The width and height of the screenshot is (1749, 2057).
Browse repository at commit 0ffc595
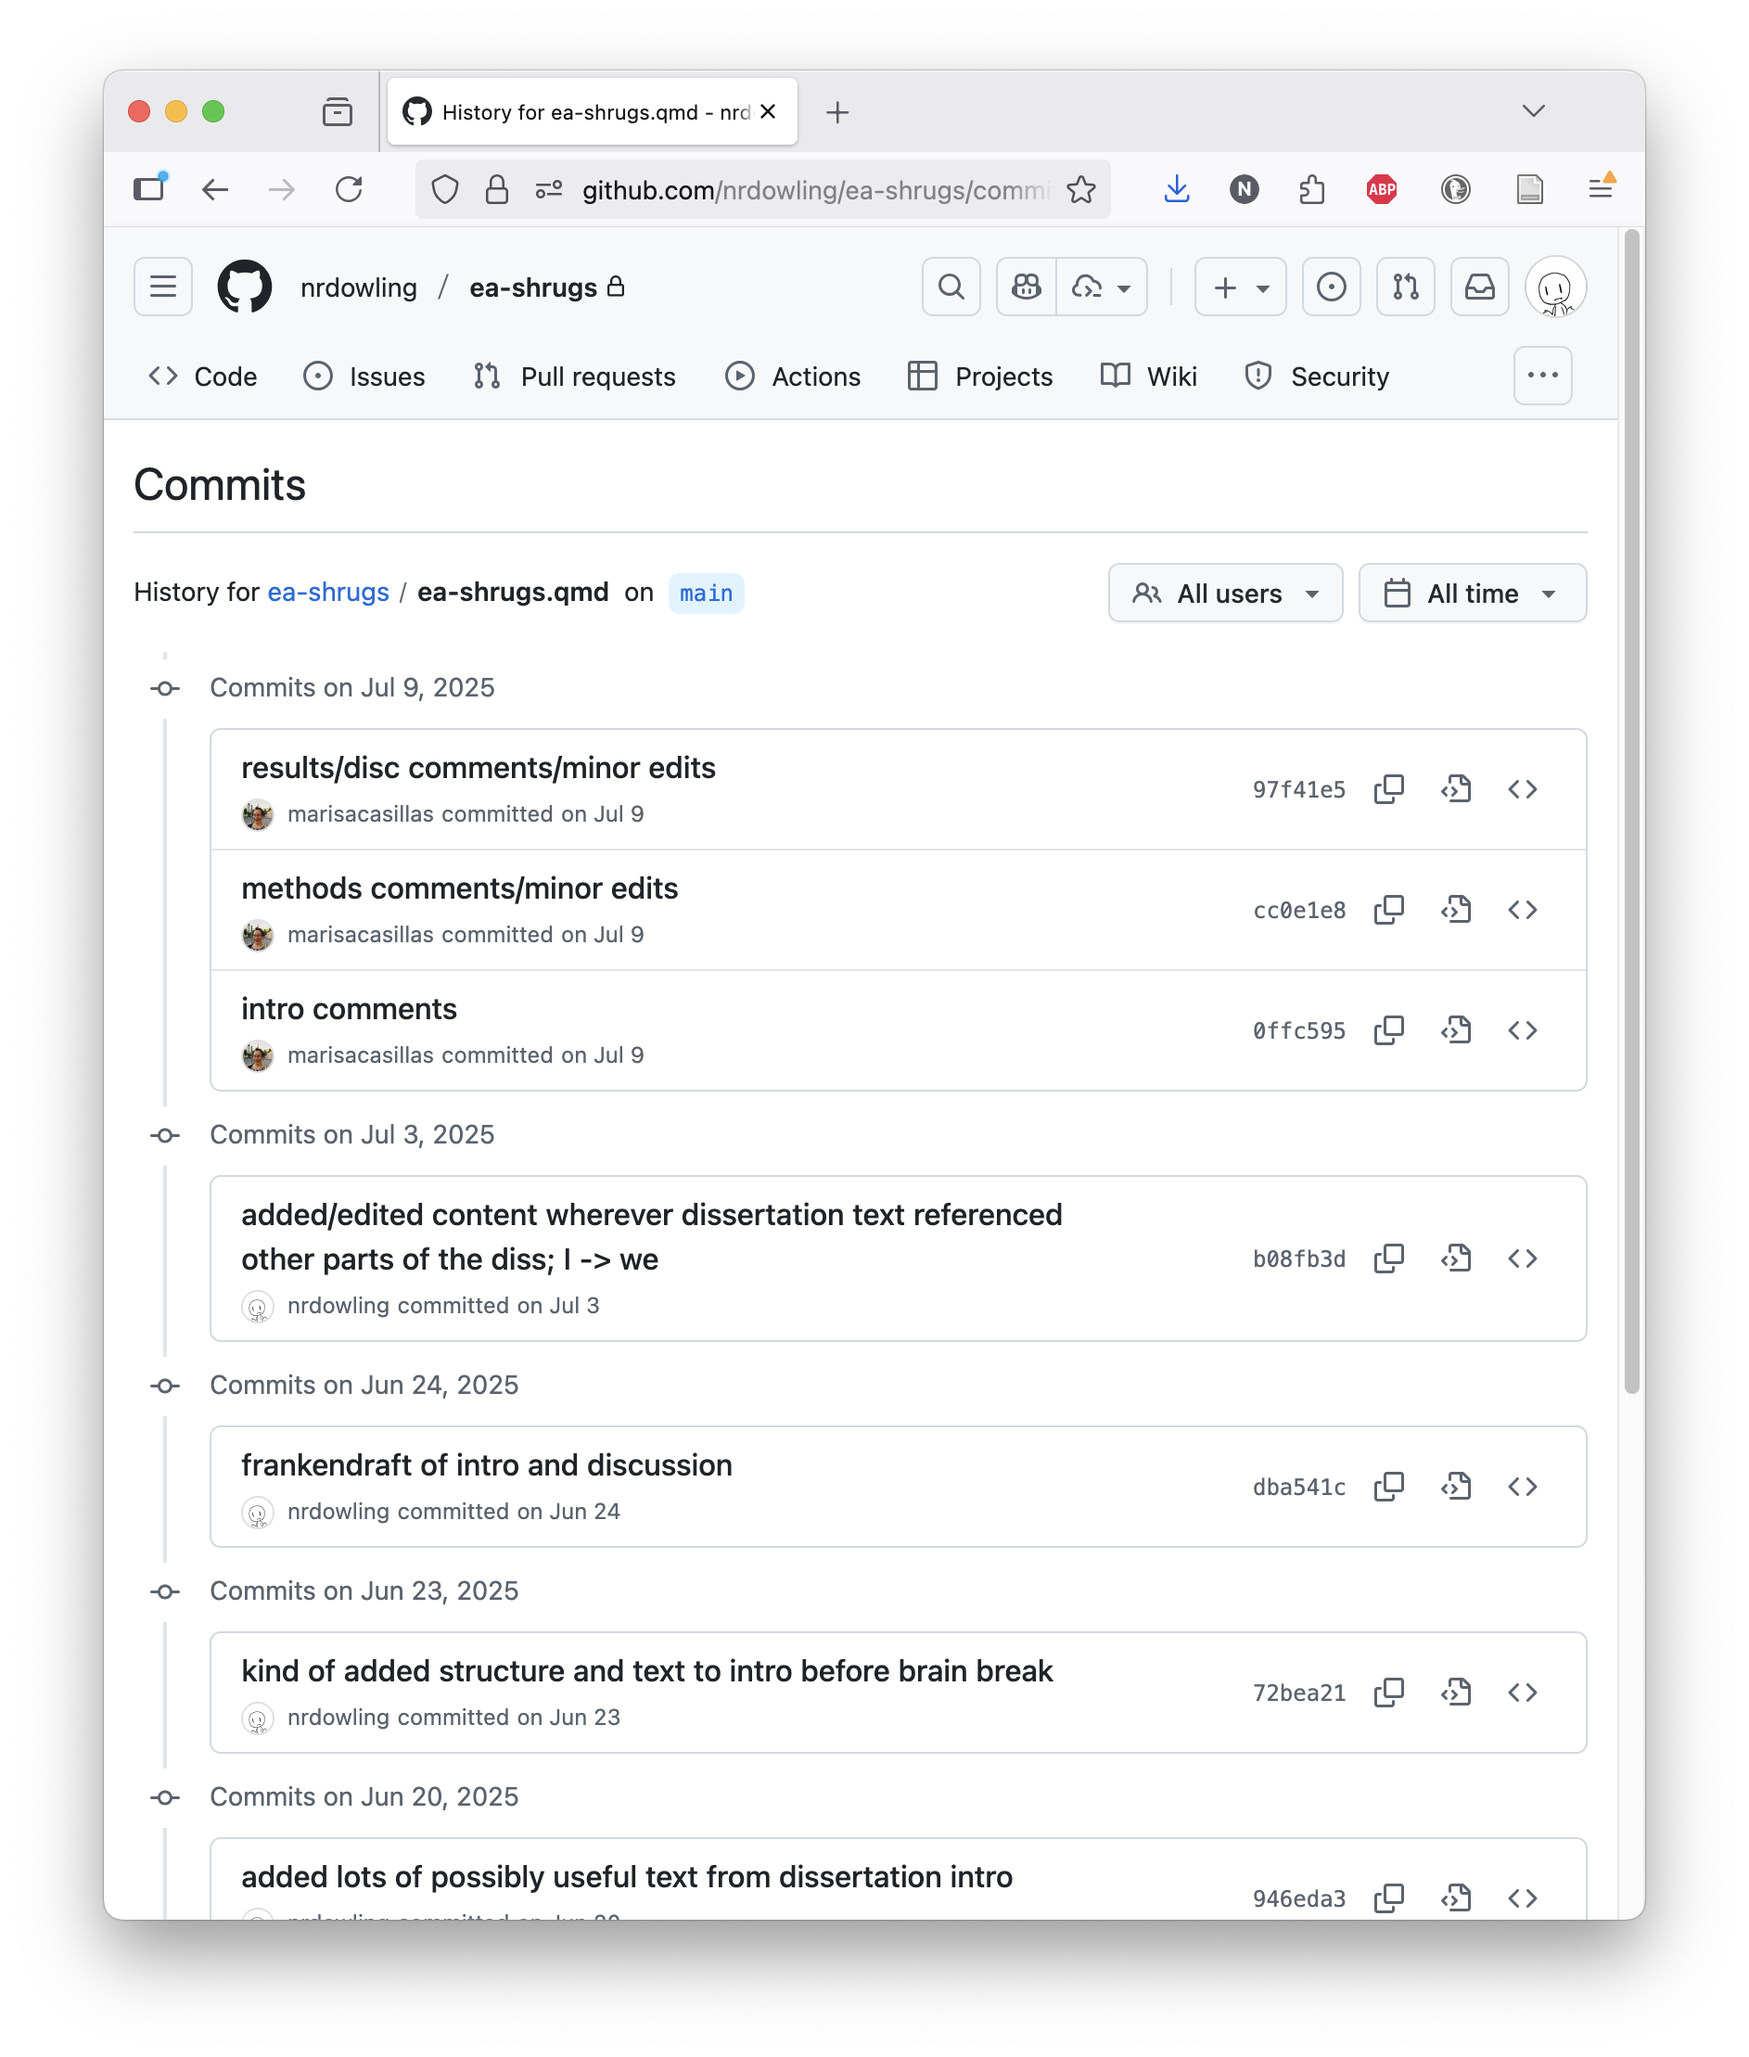[1522, 1031]
